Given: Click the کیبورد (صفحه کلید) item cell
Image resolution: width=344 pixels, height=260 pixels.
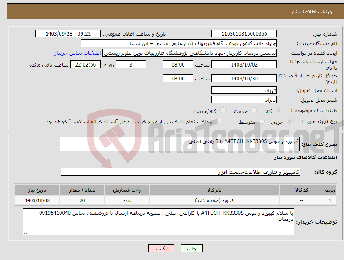Looking at the screenshot, I should pyautogui.click(x=214, y=200).
